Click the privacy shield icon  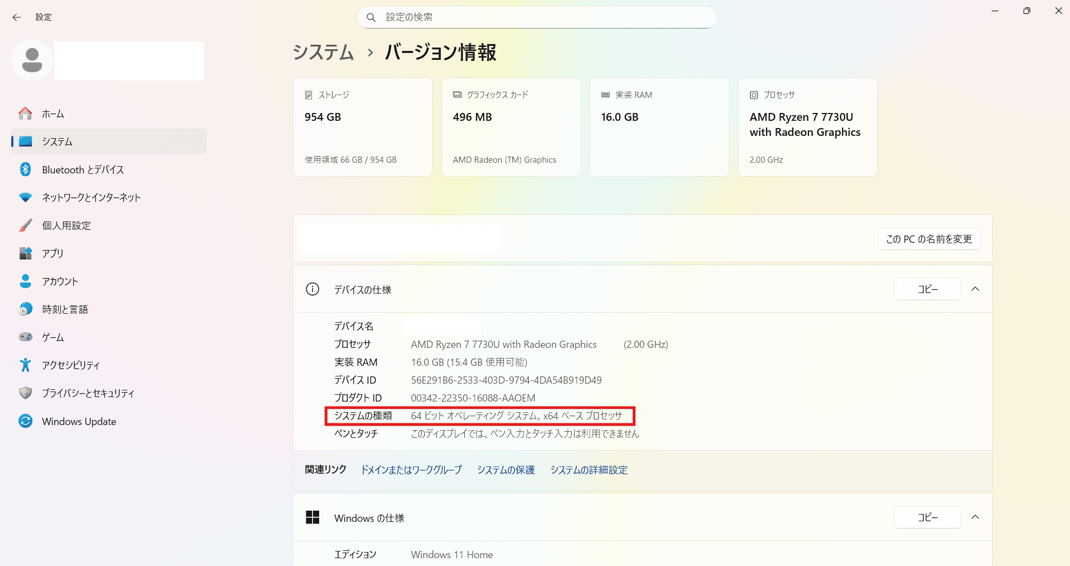(x=25, y=393)
